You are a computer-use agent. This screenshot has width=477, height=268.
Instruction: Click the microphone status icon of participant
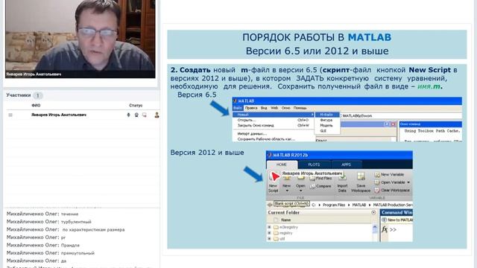(128, 115)
